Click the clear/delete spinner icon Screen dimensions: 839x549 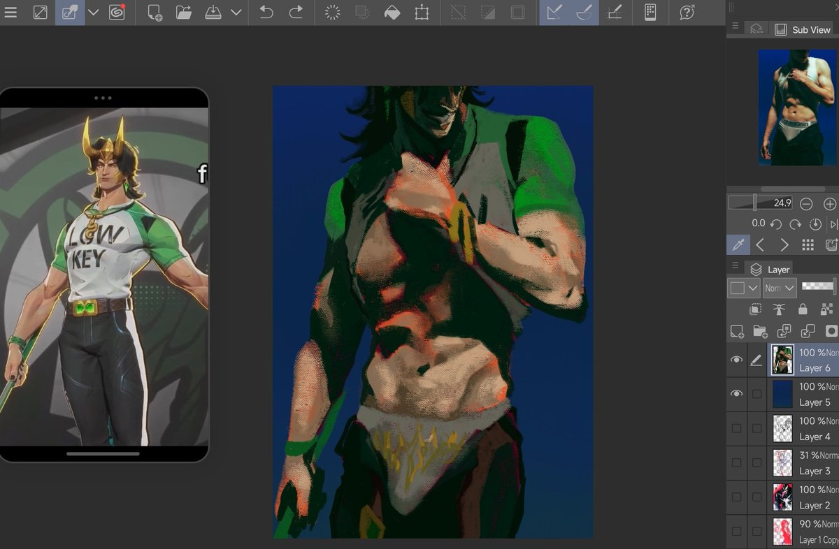[333, 12]
